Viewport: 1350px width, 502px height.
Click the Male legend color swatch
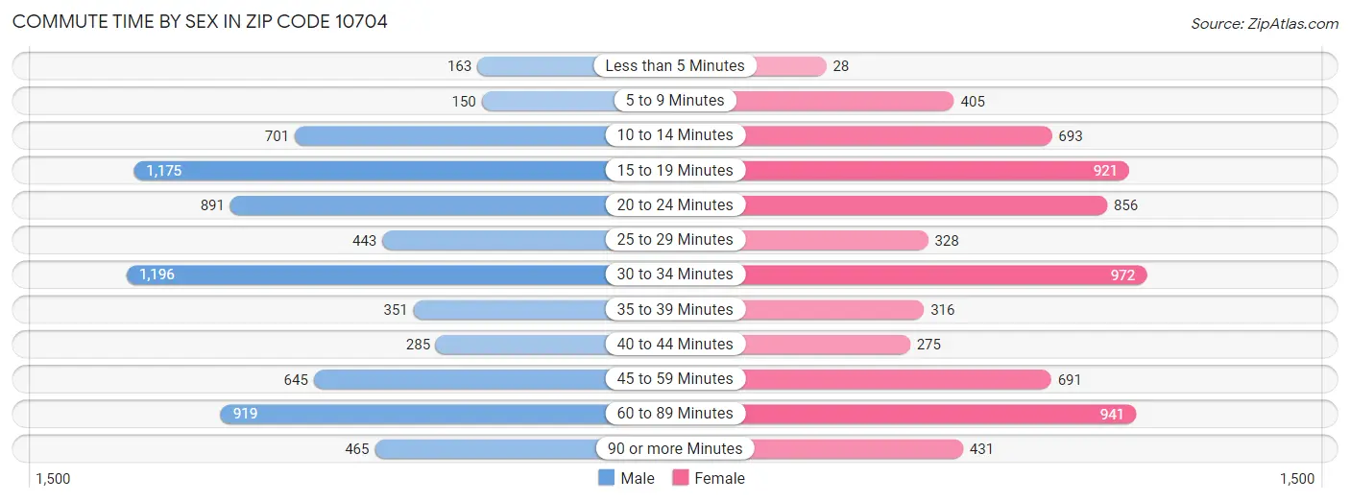click(x=606, y=478)
